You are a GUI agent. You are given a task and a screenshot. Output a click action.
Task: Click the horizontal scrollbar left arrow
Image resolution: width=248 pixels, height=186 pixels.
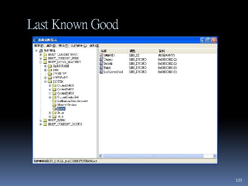tap(101, 156)
